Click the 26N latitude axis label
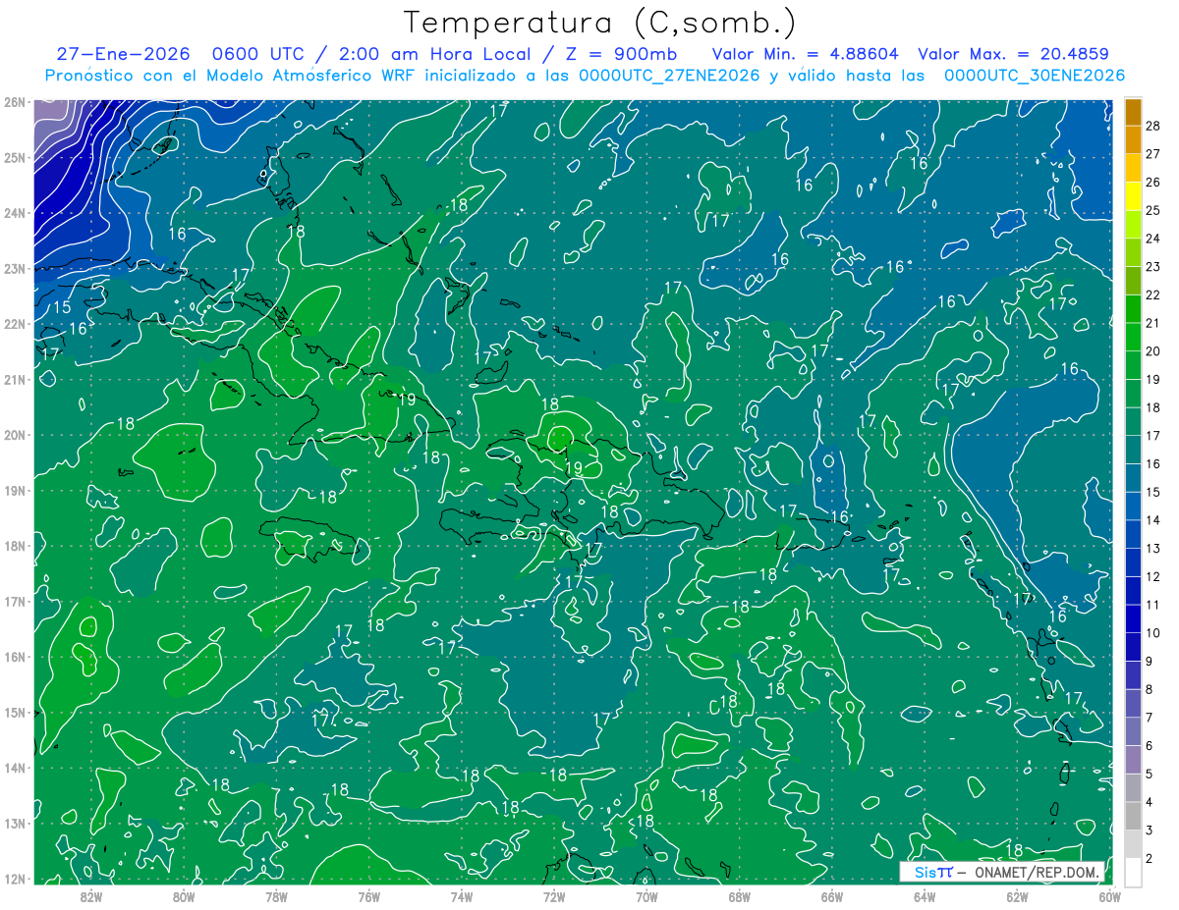Viewport: 1179px width, 910px height. point(14,101)
